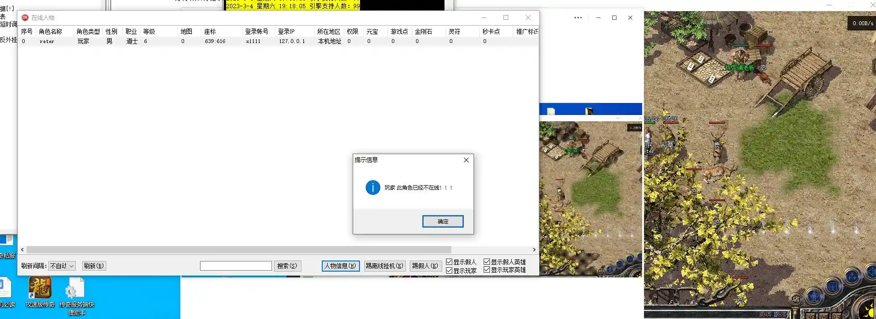Toggle the 显示假人 checkbox
The width and height of the screenshot is (876, 319).
[461, 262]
